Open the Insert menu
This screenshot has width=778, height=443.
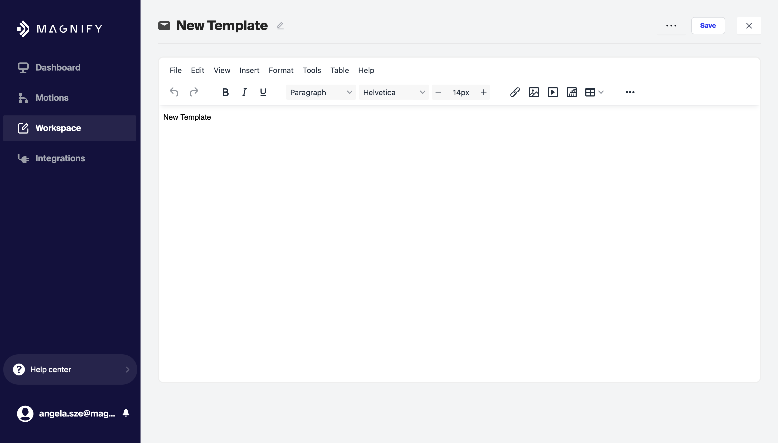tap(249, 70)
